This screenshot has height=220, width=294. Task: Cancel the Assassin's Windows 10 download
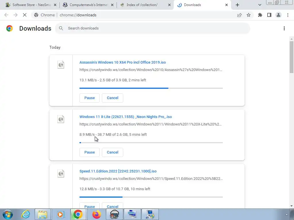[113, 98]
